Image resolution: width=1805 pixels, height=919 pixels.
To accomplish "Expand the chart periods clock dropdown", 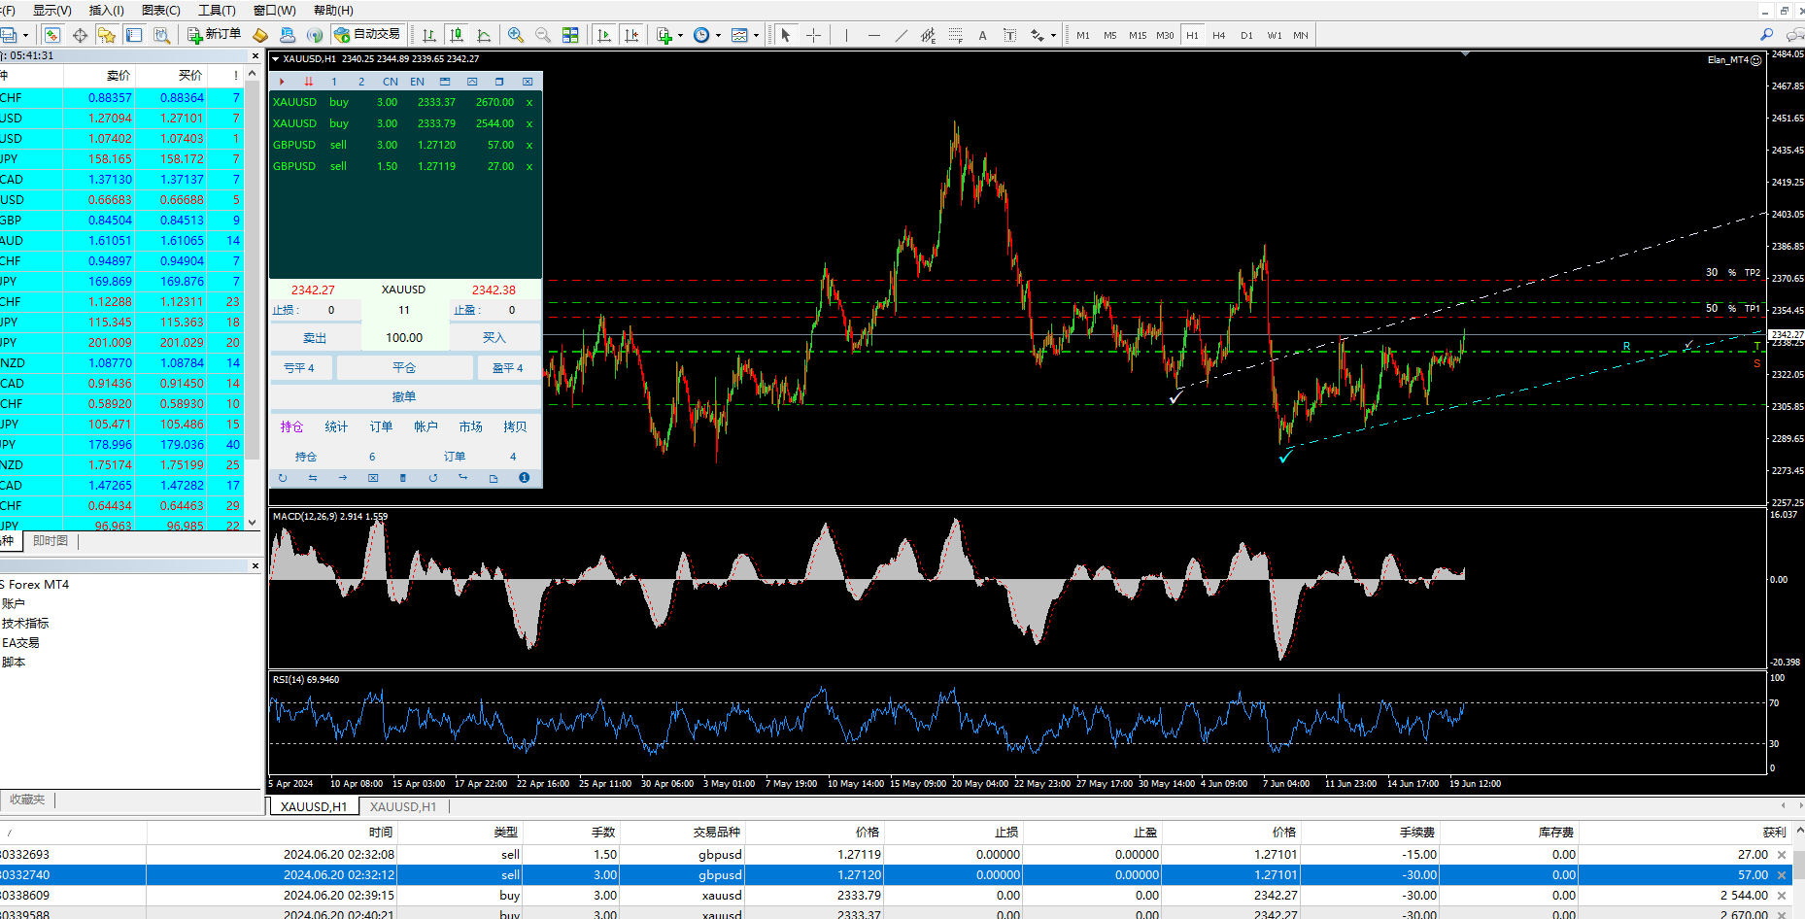I will [718, 36].
